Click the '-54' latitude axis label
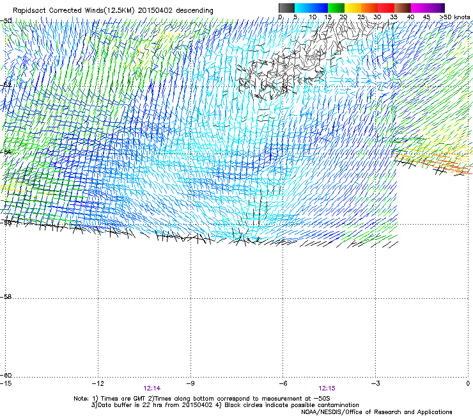The width and height of the screenshot is (473, 416). 6,152
